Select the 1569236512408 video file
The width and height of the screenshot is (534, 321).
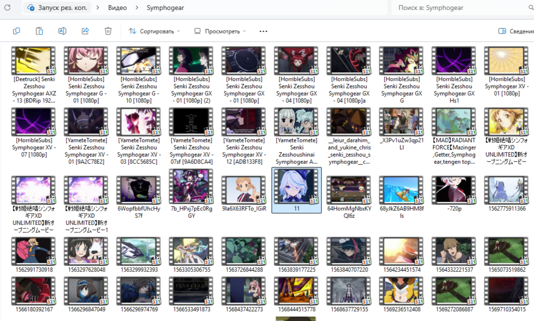pyautogui.click(x=402, y=295)
